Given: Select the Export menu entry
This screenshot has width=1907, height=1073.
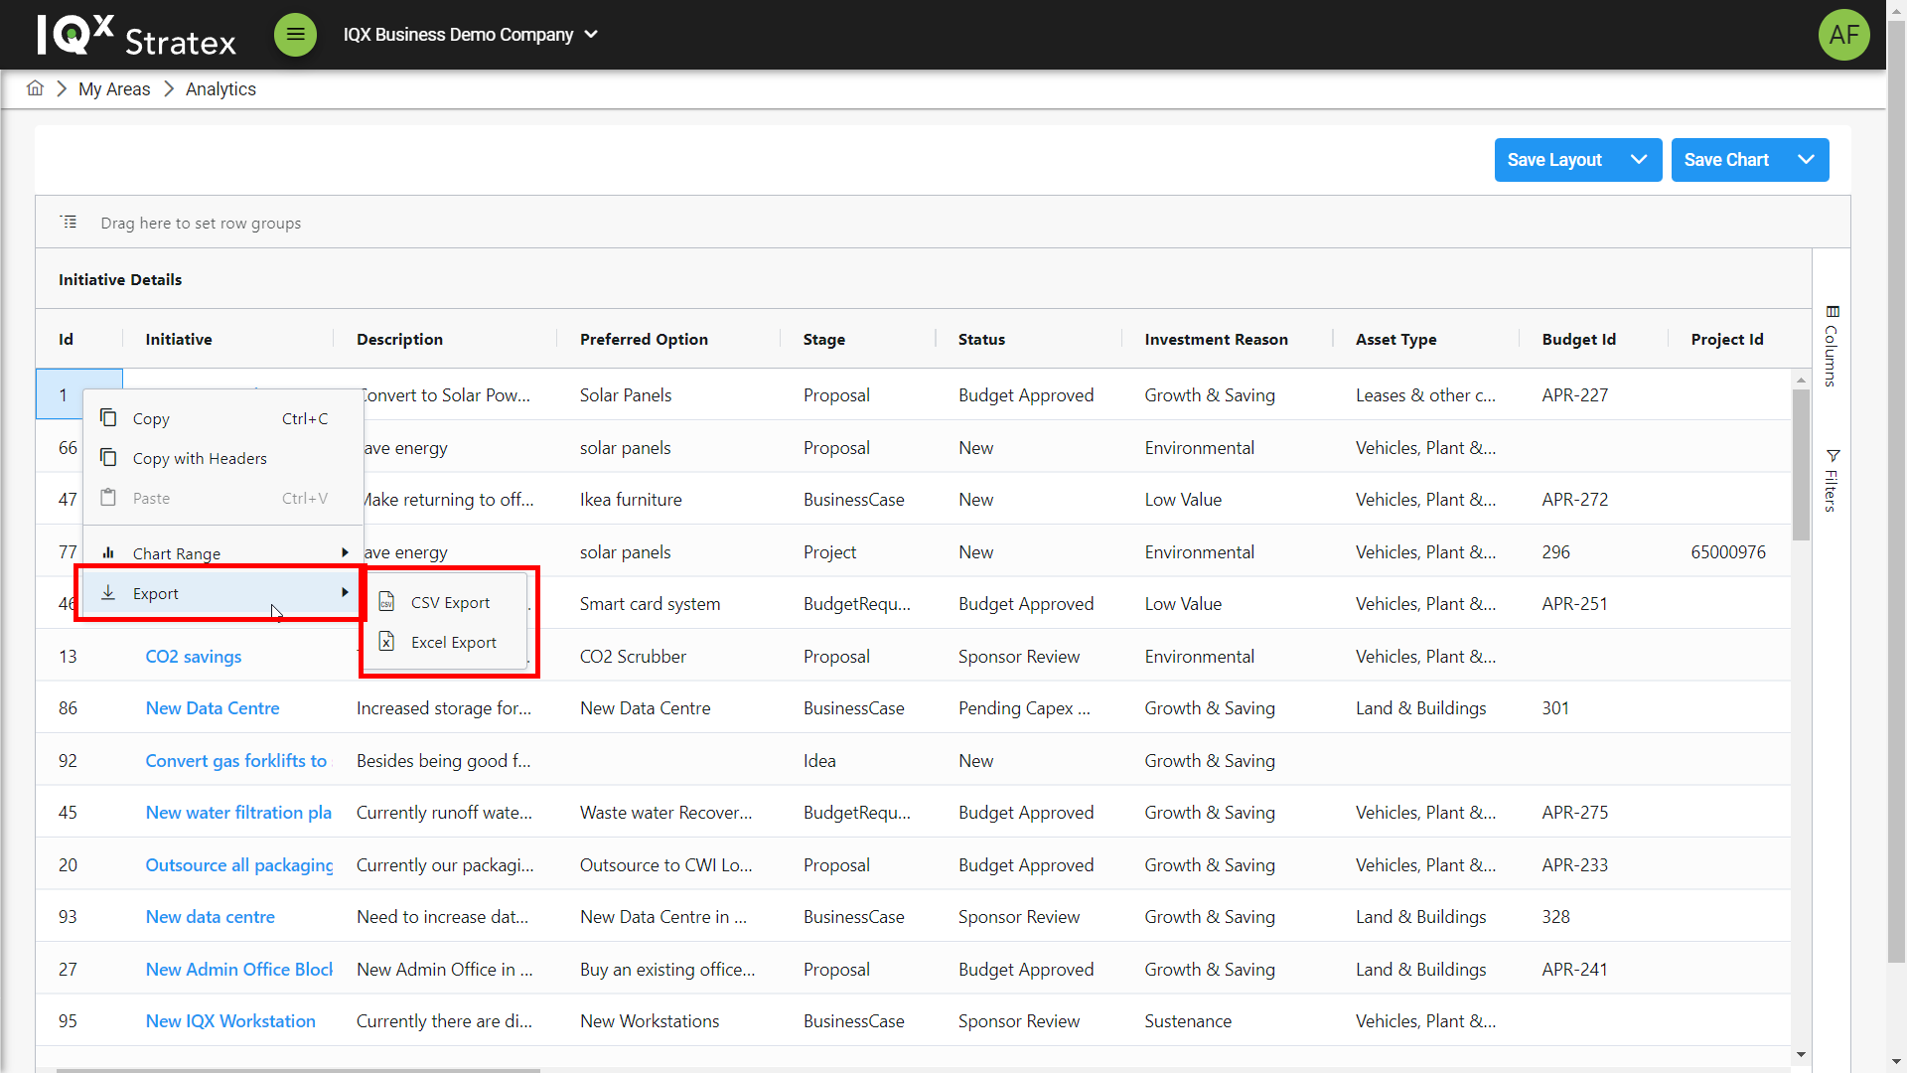Looking at the screenshot, I should pos(156,593).
